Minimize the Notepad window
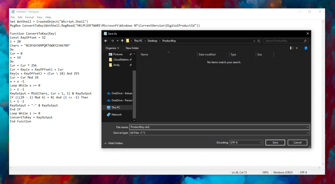Viewport: 335px width, 184px height. click(300, 11)
